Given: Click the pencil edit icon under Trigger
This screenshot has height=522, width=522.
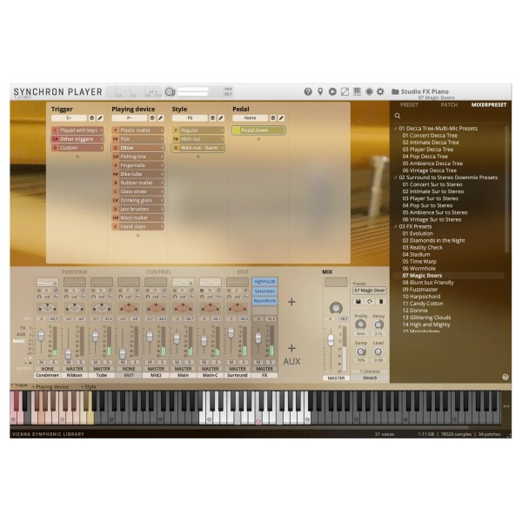Looking at the screenshot, I should [100, 117].
